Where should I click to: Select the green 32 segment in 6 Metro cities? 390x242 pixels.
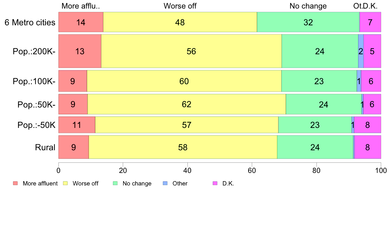point(308,22)
